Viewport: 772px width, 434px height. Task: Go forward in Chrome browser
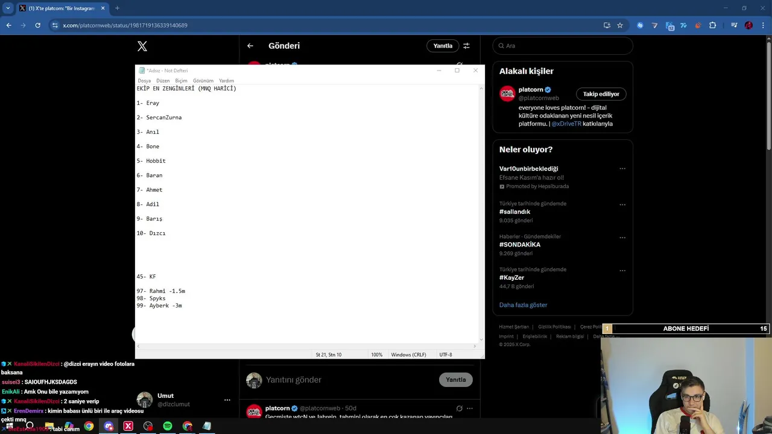pyautogui.click(x=23, y=25)
